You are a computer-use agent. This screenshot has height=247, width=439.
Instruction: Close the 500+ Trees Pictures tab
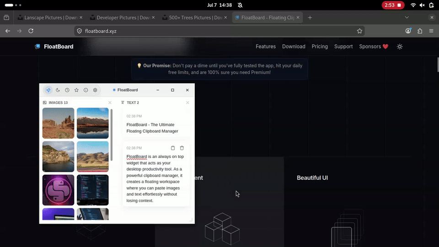225,17
